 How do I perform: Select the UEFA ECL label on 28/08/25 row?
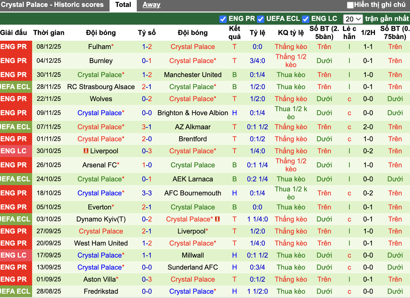click(x=16, y=292)
